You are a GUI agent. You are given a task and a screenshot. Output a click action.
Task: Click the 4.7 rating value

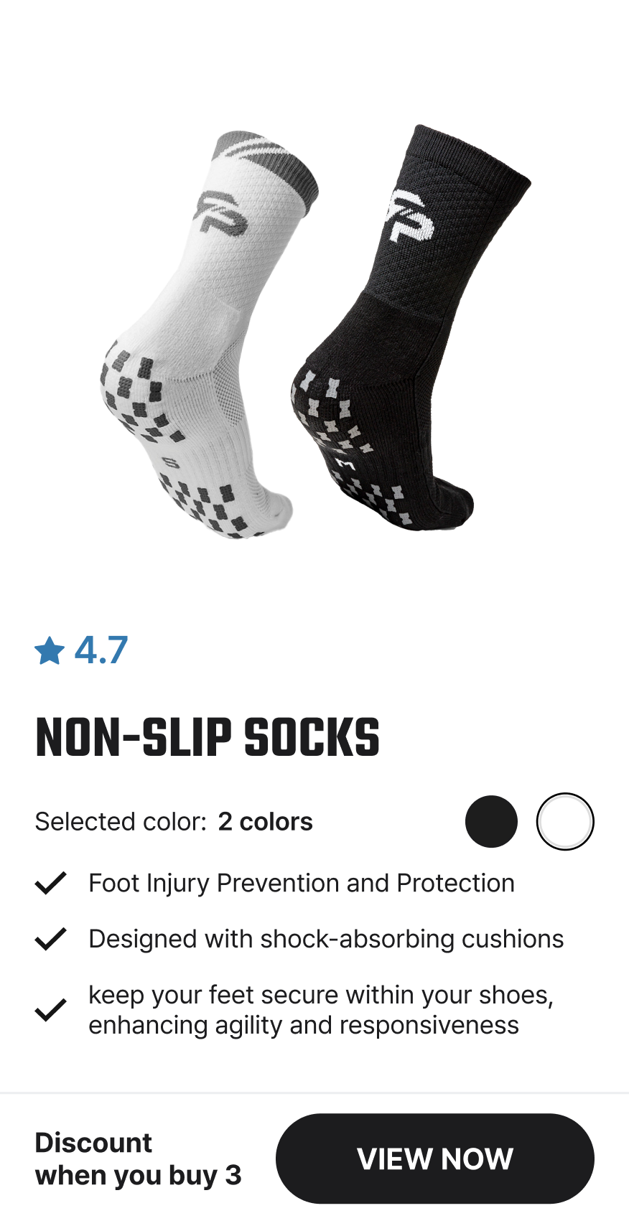coord(101,650)
